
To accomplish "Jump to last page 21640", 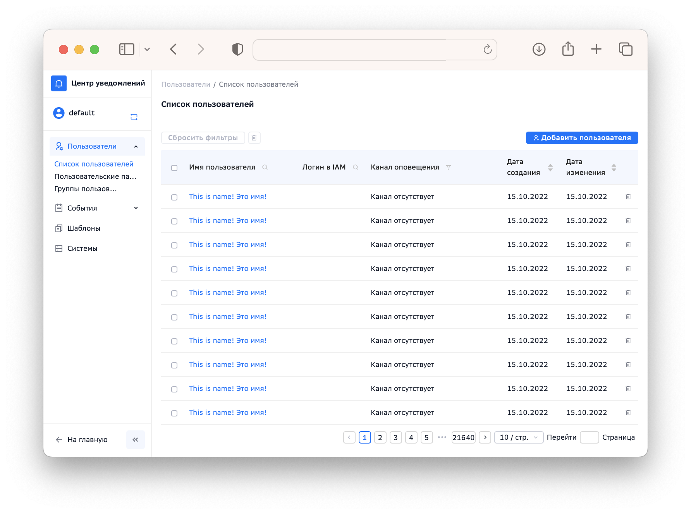I will click(464, 437).
